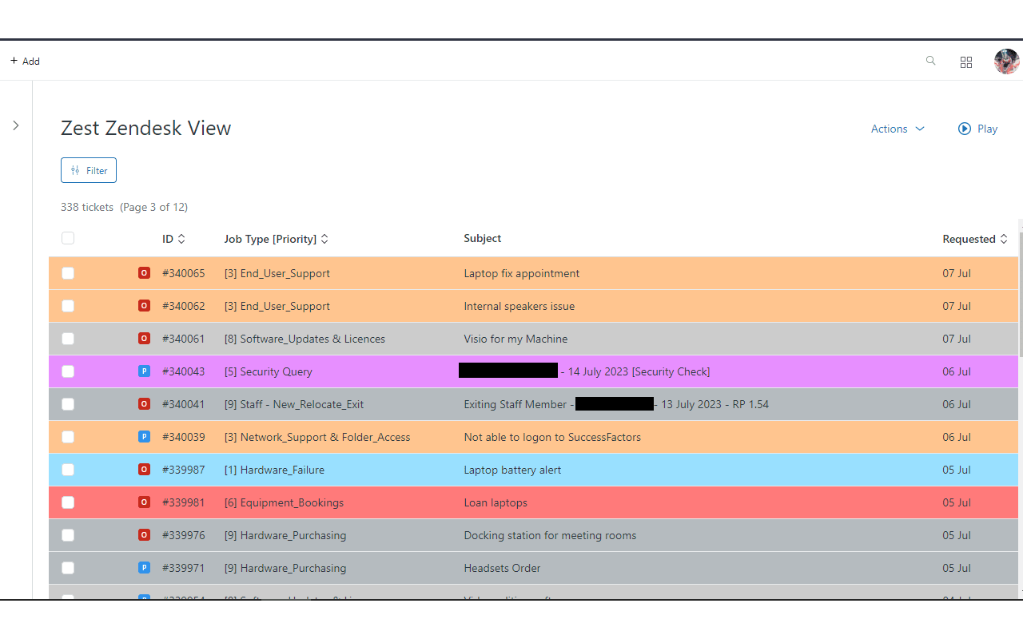Click the Pending status icon on ticket #339971
The image size is (1023, 639).
144,567
